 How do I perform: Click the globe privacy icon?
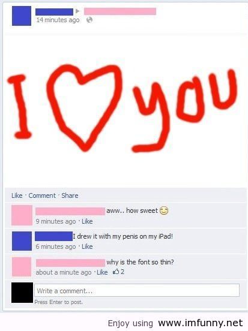(x=89, y=20)
